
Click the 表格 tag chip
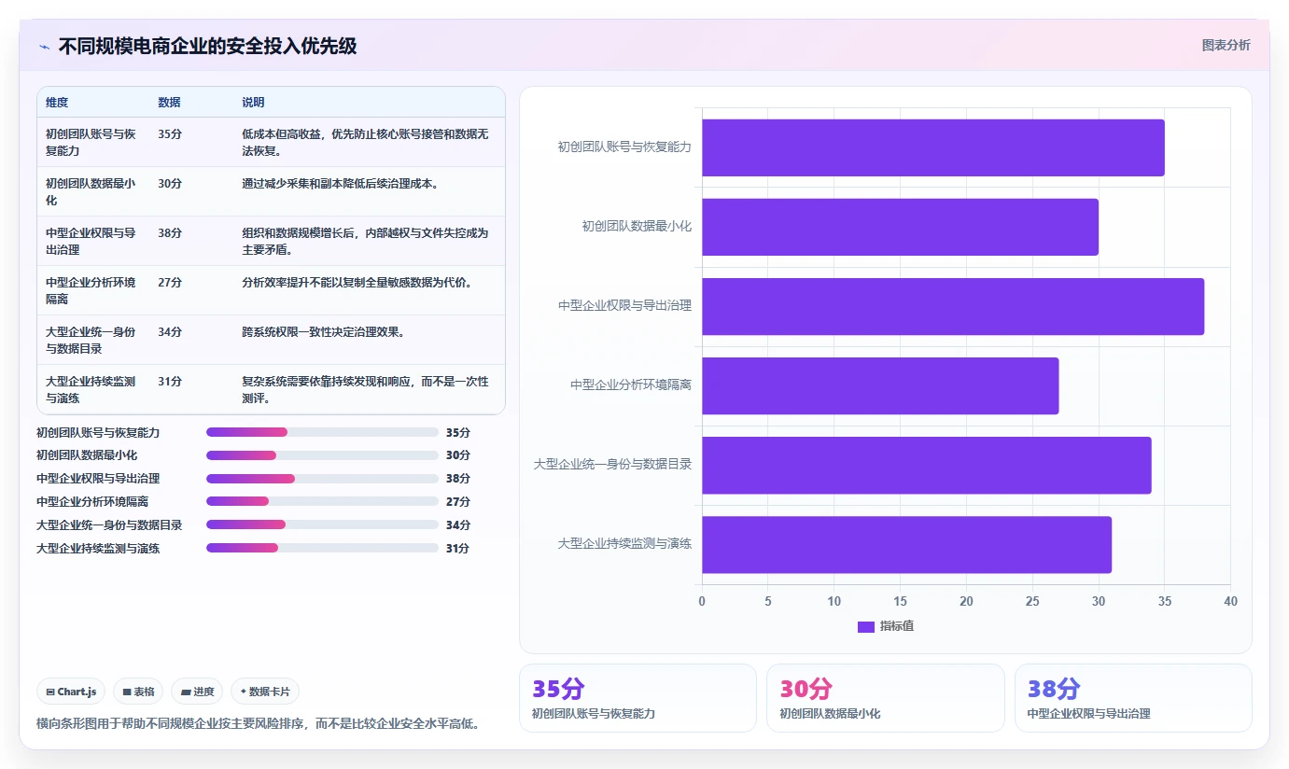[x=138, y=692]
